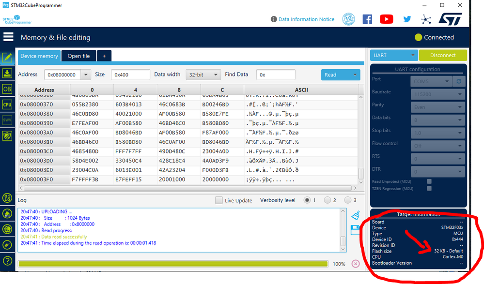The height and width of the screenshot is (284, 484).
Task: Select verbosity level 1
Action: [x=307, y=200]
